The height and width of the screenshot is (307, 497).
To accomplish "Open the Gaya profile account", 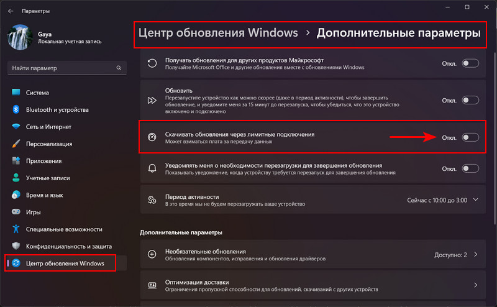I will point(55,37).
